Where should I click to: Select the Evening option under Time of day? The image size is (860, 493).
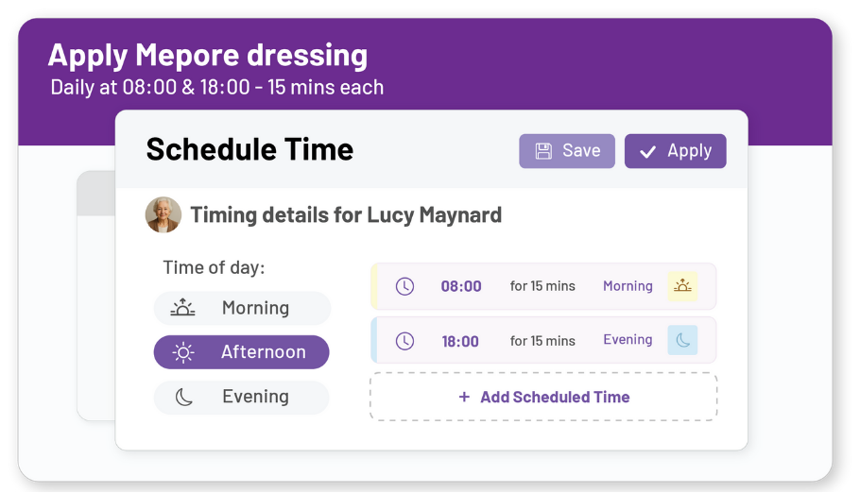[x=241, y=397]
